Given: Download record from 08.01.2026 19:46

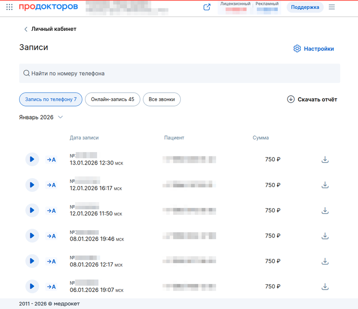Looking at the screenshot, I should [325, 236].
